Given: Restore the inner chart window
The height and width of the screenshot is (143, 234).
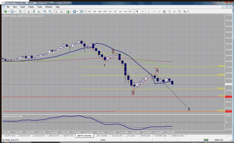Looking at the screenshot, I should [x=227, y=7].
